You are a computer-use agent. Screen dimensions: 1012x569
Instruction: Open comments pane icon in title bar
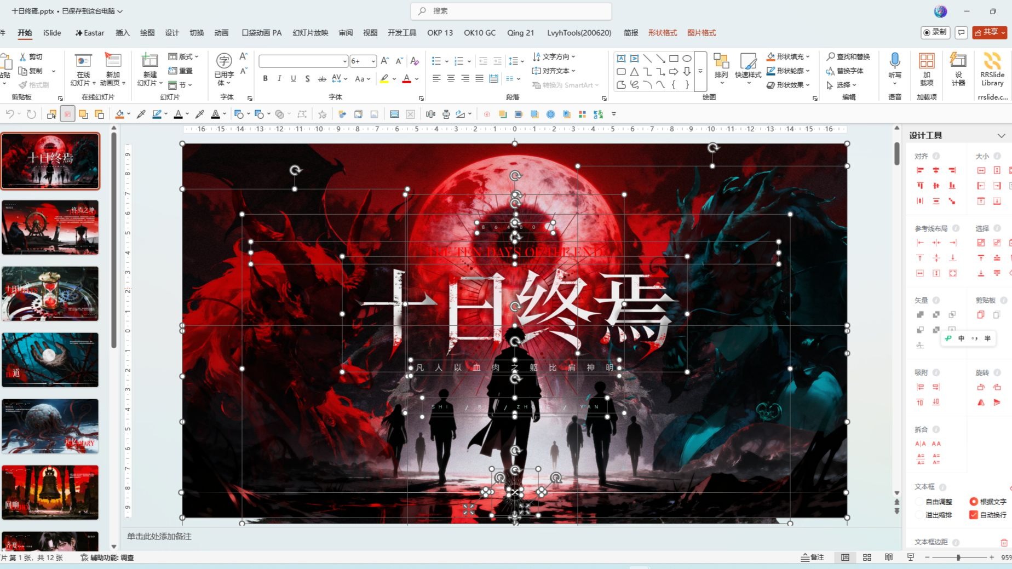[x=961, y=32]
